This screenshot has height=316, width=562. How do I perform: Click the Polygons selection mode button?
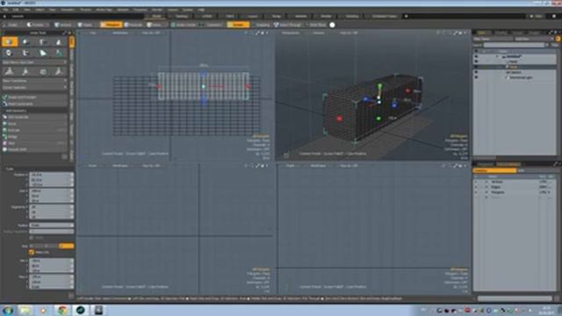[x=111, y=25]
